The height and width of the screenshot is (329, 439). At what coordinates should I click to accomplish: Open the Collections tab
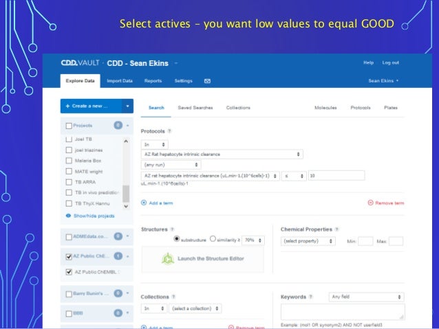pyautogui.click(x=238, y=108)
